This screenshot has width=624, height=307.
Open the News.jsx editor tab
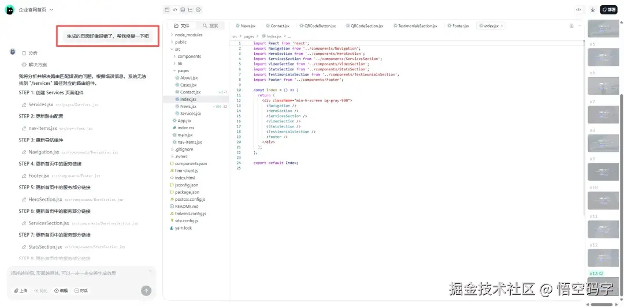pyautogui.click(x=246, y=26)
